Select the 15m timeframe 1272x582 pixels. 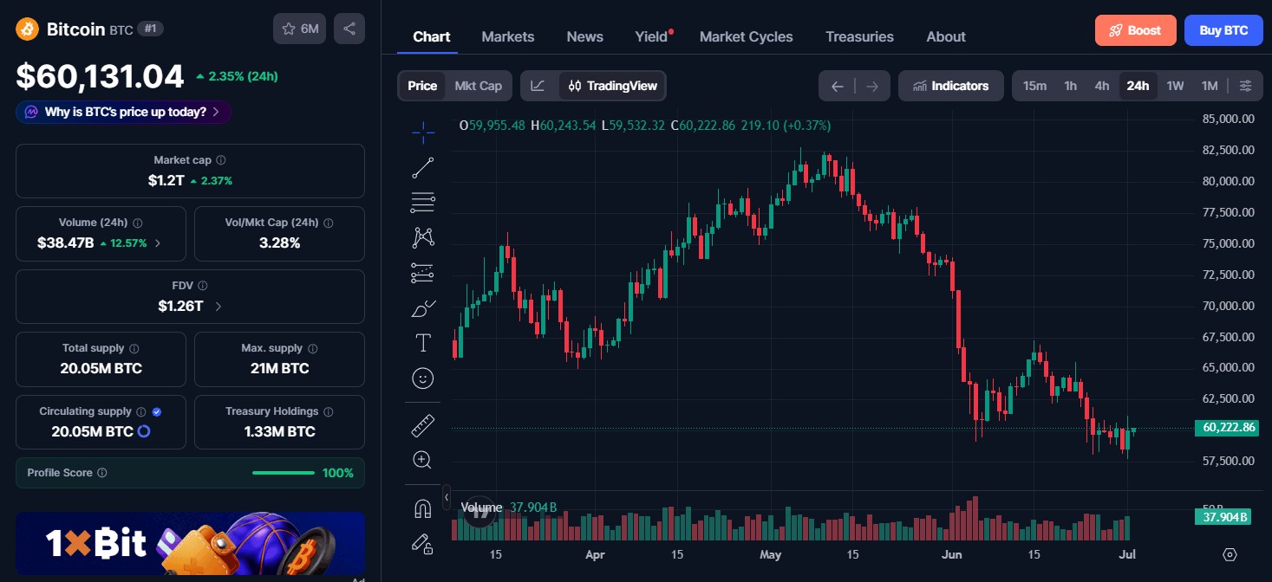[x=1034, y=86]
